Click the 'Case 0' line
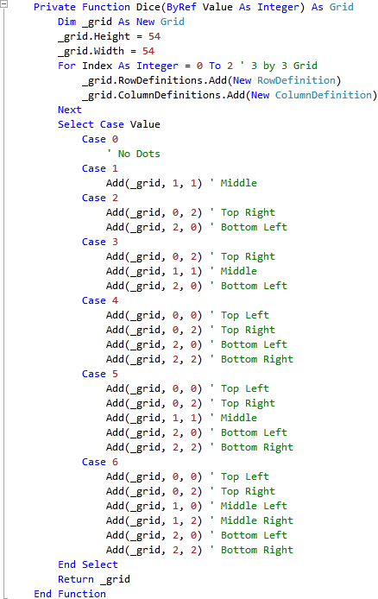Image resolution: width=378 pixels, height=599 pixels. pos(100,139)
